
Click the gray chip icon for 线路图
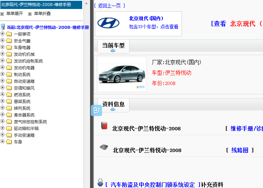(104, 147)
